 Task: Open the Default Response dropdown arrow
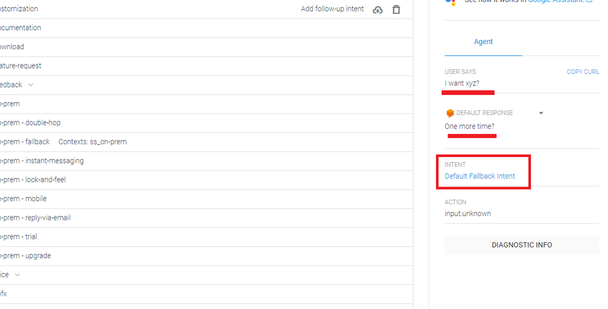pos(541,113)
